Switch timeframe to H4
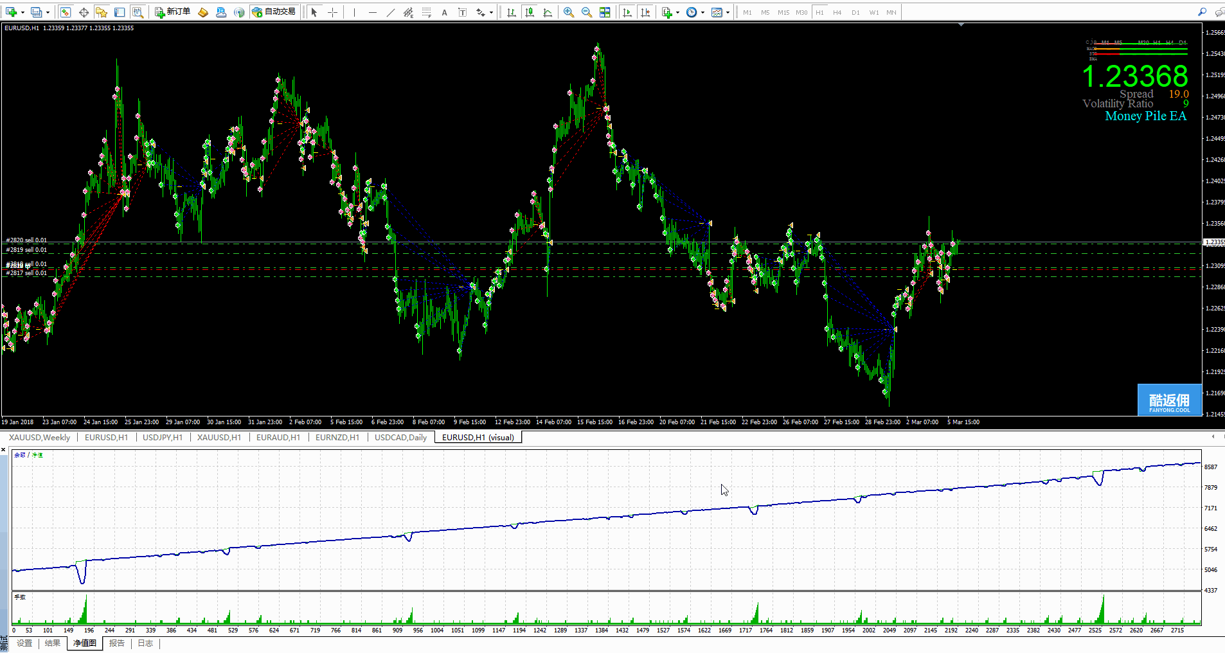1225x653 pixels. (x=837, y=12)
